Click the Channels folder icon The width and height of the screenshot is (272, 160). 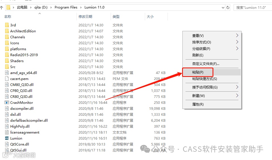[7, 37]
